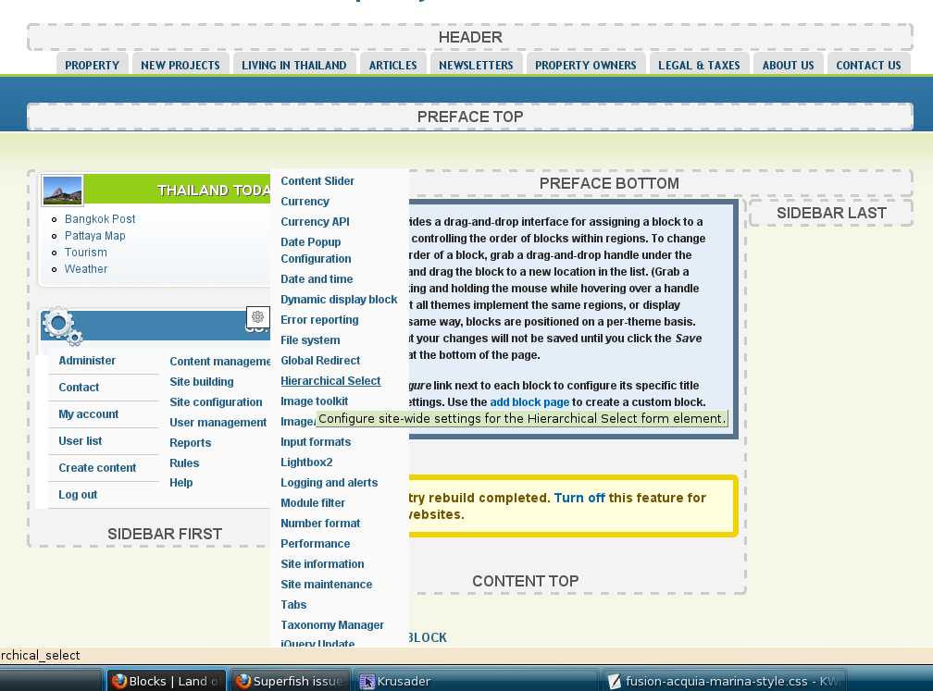Follow the "add block page" link
The image size is (933, 691).
529,401
